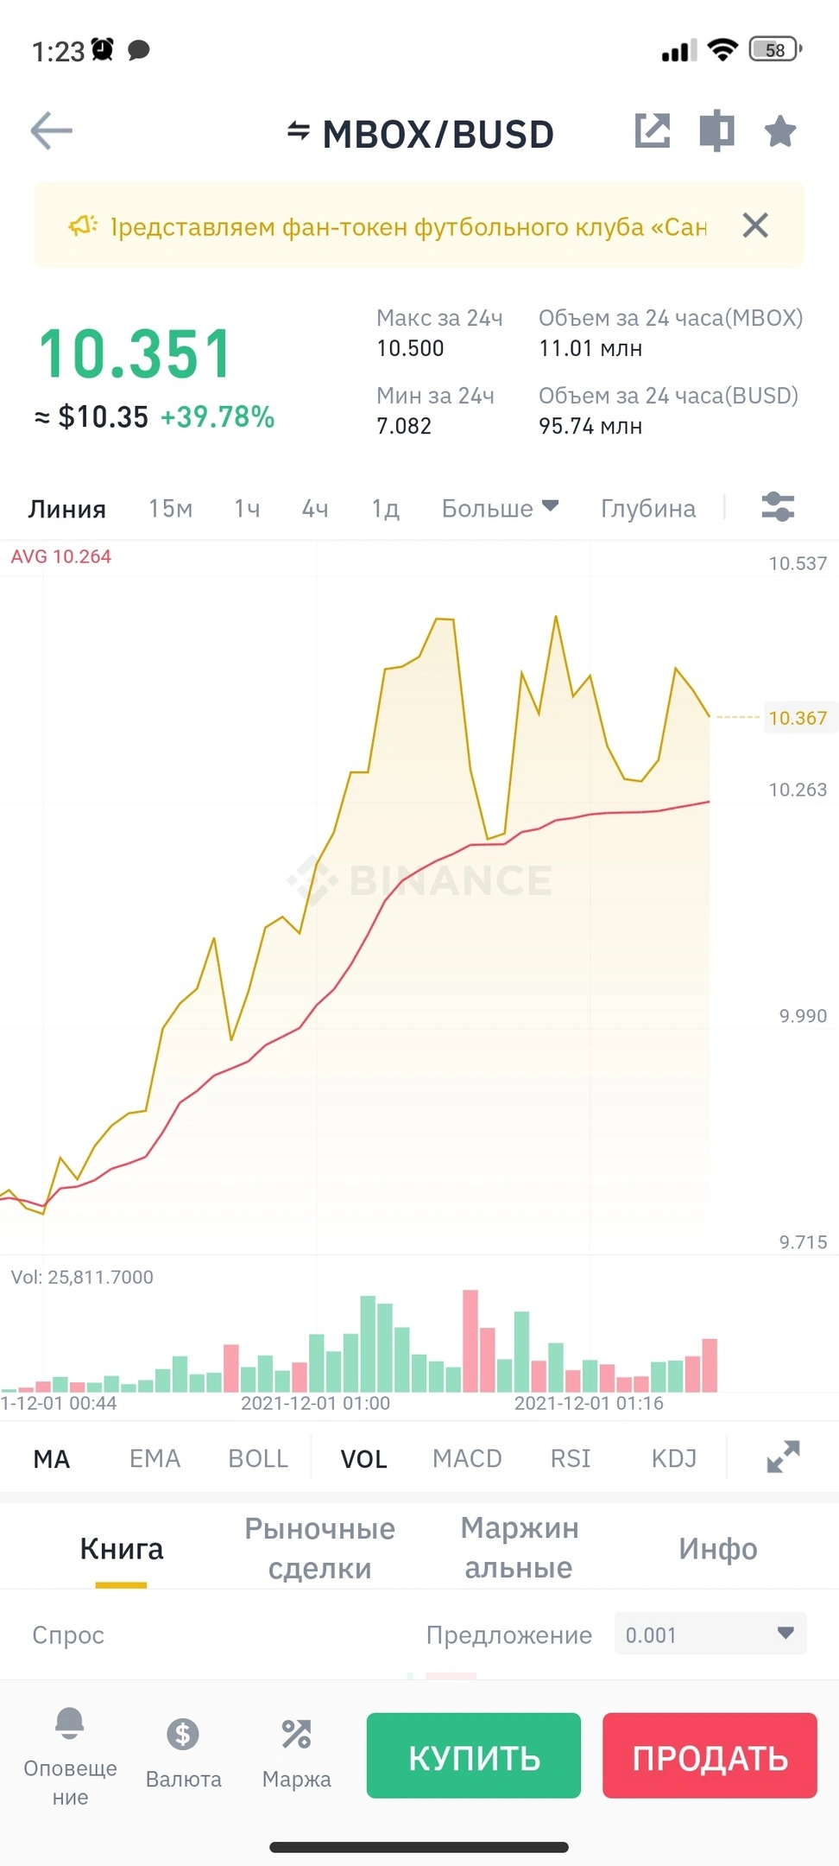Screen dimensions: 839x1866
Task: Enable the BOLL indicator
Action: [x=257, y=1459]
